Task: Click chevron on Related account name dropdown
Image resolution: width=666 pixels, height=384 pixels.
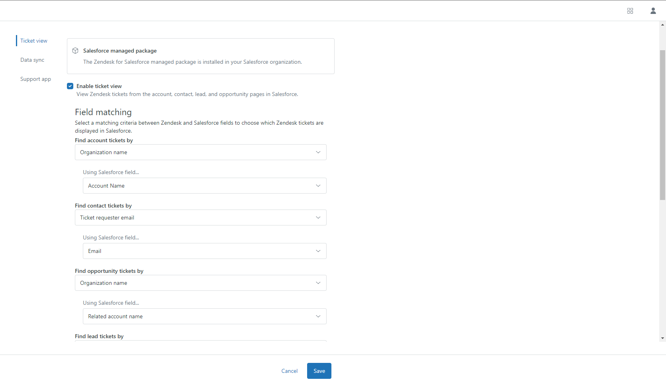Action: pos(318,316)
